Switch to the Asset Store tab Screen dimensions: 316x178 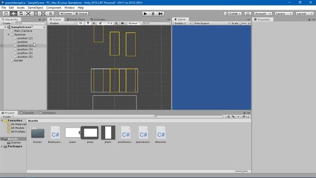76,19
